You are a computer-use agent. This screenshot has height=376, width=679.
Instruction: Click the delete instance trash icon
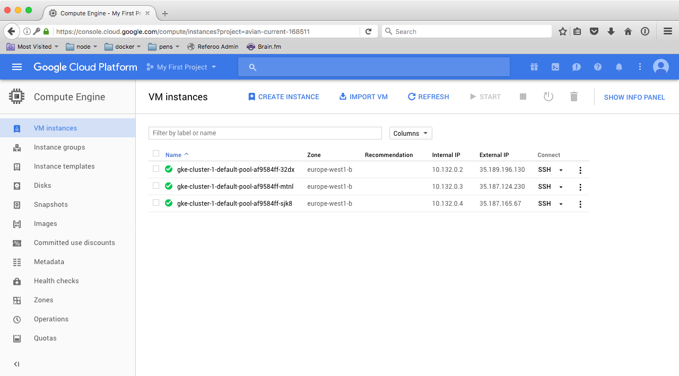[x=573, y=97]
